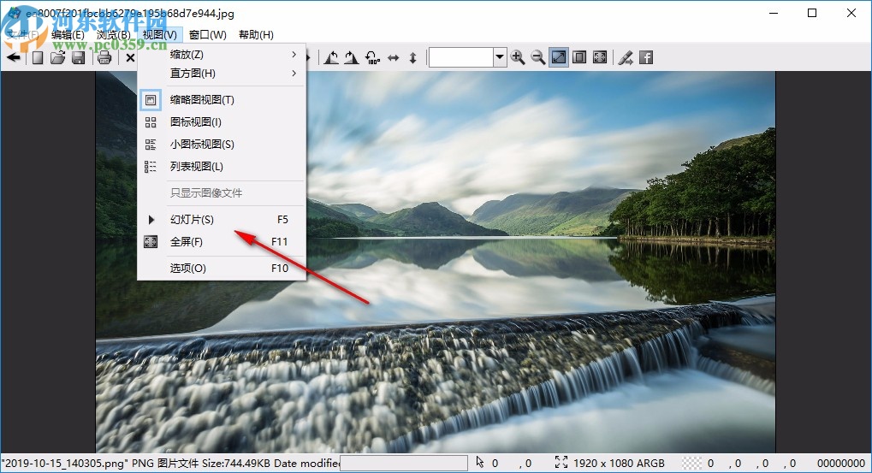Click the checkered color swatch in status bar
Screen dimensions: 872x473
coord(691,463)
